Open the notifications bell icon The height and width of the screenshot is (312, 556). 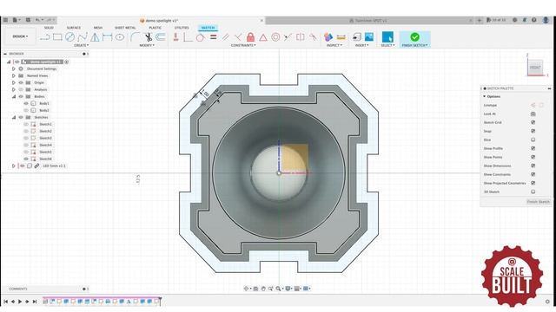point(525,20)
